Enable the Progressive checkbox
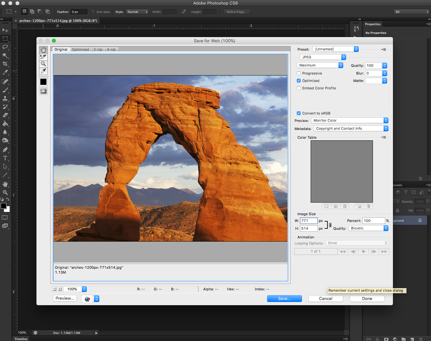 coord(299,73)
